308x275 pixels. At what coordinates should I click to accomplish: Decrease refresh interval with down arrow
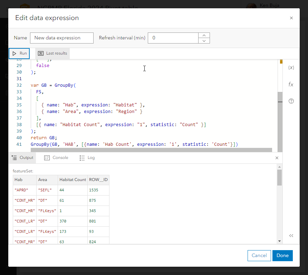204,41
